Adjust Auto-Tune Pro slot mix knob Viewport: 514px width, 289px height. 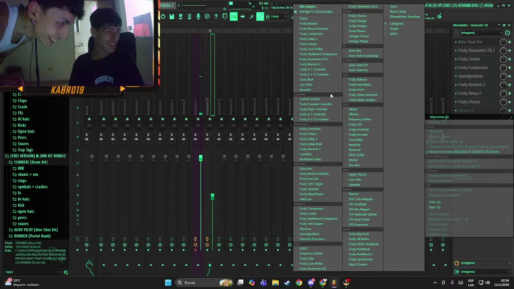click(503, 42)
